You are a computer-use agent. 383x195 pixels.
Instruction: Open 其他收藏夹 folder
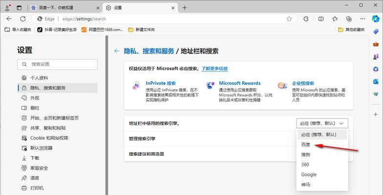351,29
